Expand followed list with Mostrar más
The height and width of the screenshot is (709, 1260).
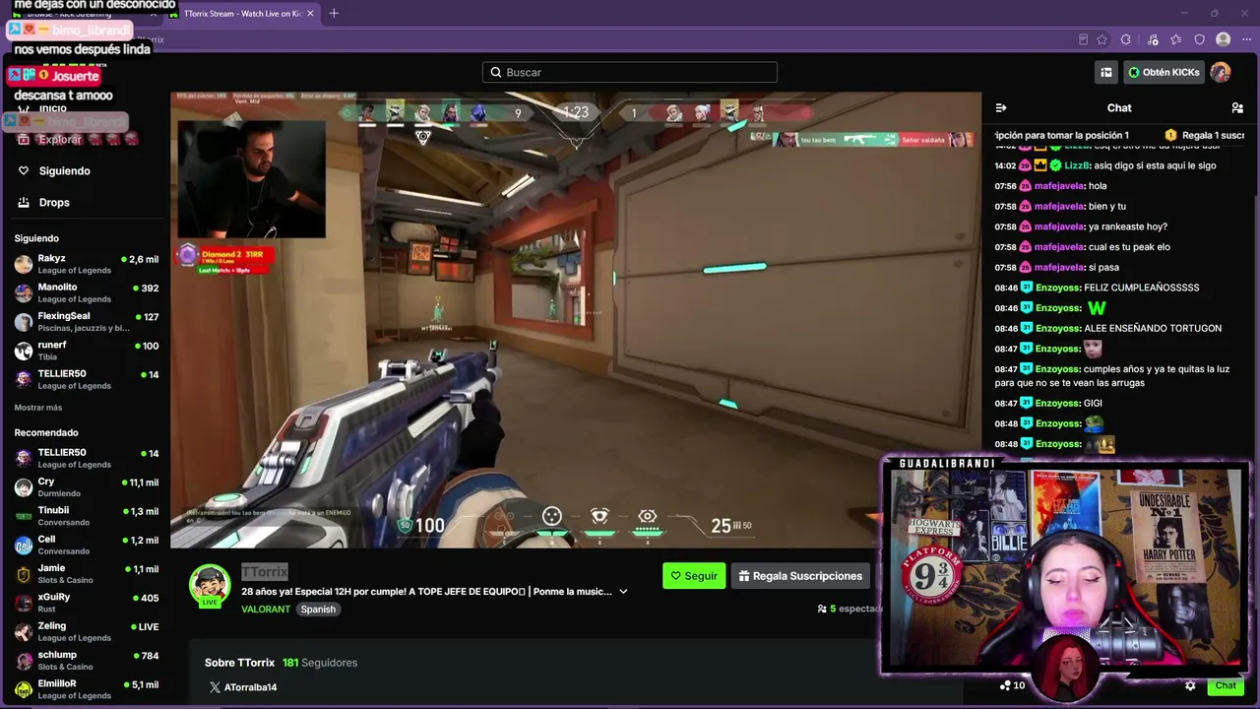point(38,408)
